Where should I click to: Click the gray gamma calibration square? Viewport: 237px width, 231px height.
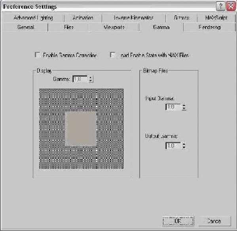tap(81, 129)
